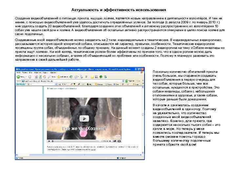Image resolution: width=236 pixels, height=177 pixels.
Task: Click the yellow folder toolbar icon
Action: [92, 77]
